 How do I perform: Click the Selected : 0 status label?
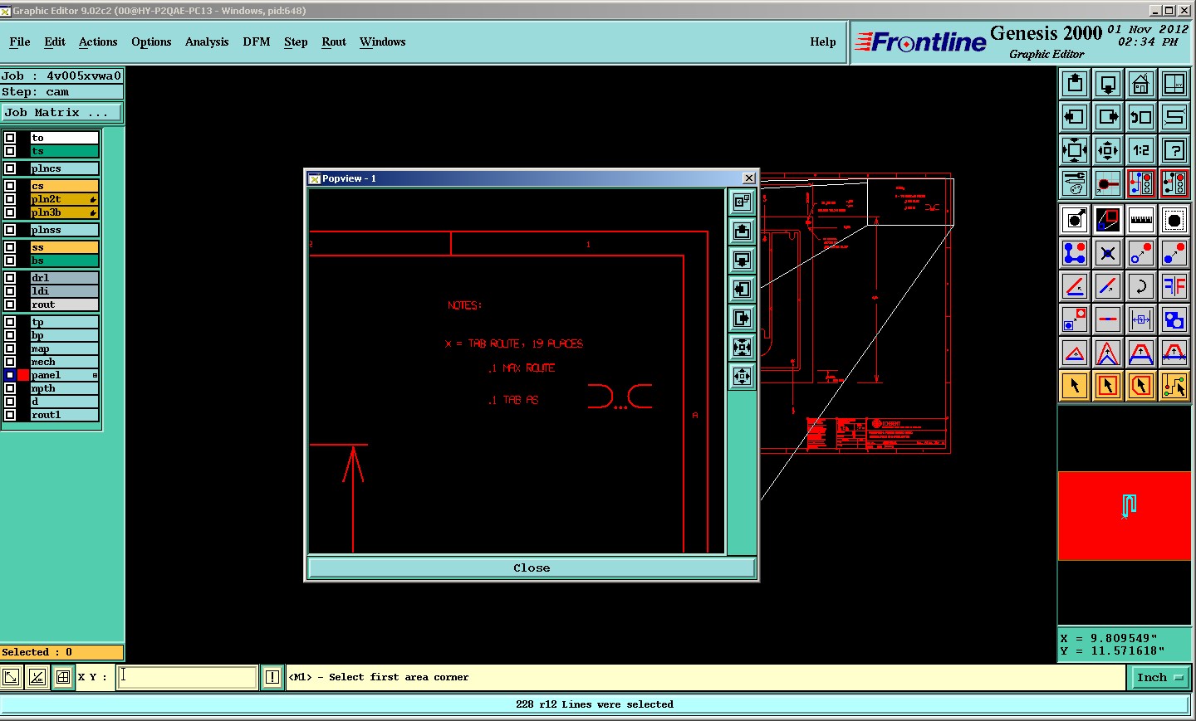[x=61, y=652]
